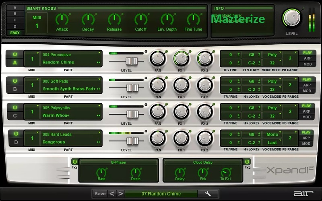
Task: Open the 004 Percussive category dropdown
Action: pos(71,55)
